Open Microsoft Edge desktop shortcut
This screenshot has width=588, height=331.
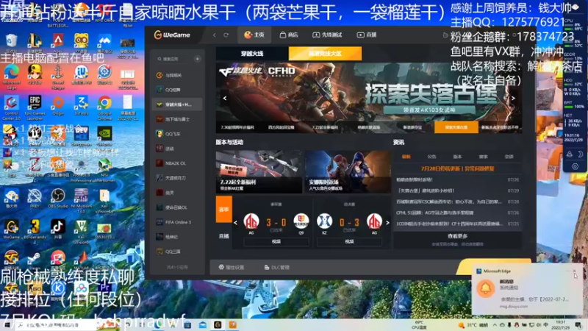click(11, 76)
